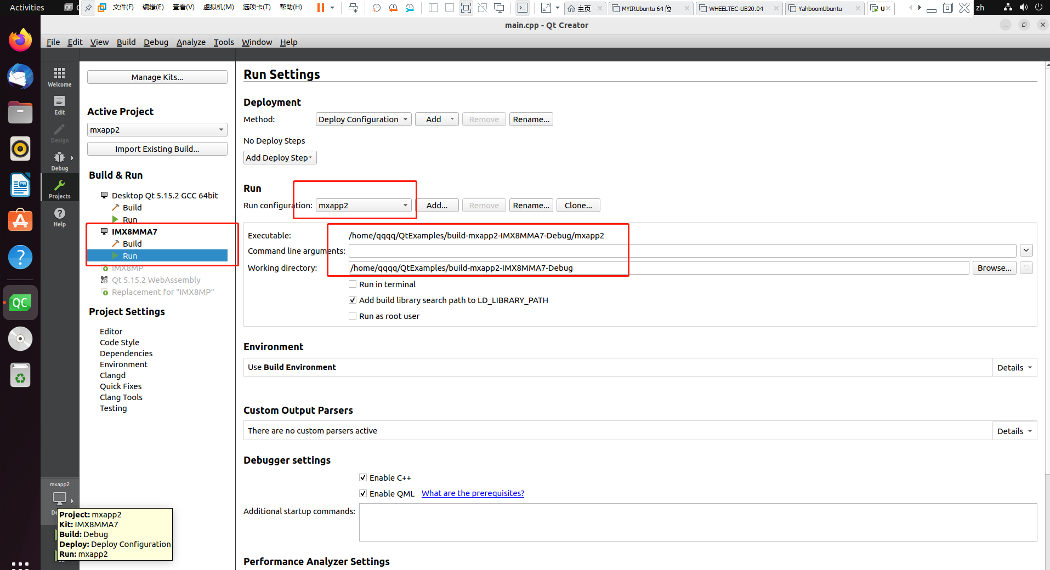
Task: Open the disc drive dock icon
Action: click(x=20, y=339)
